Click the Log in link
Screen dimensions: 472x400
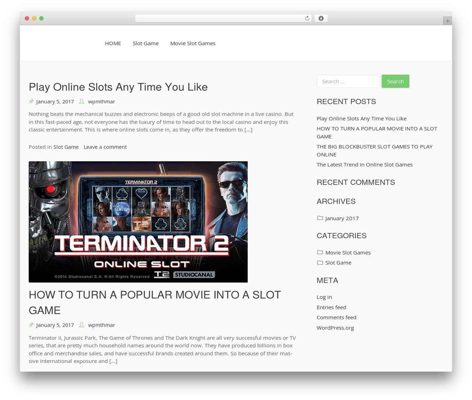(x=324, y=297)
